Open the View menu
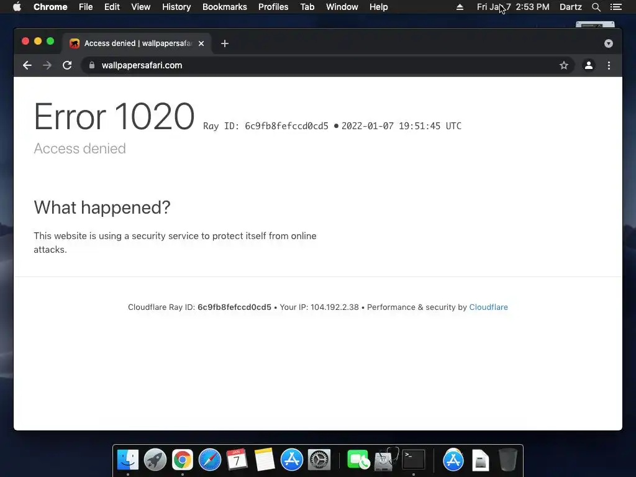636x477 pixels. tap(141, 7)
